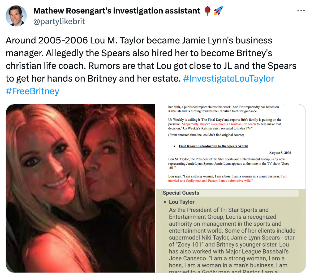Click the rose emoji in display name

tap(207, 11)
